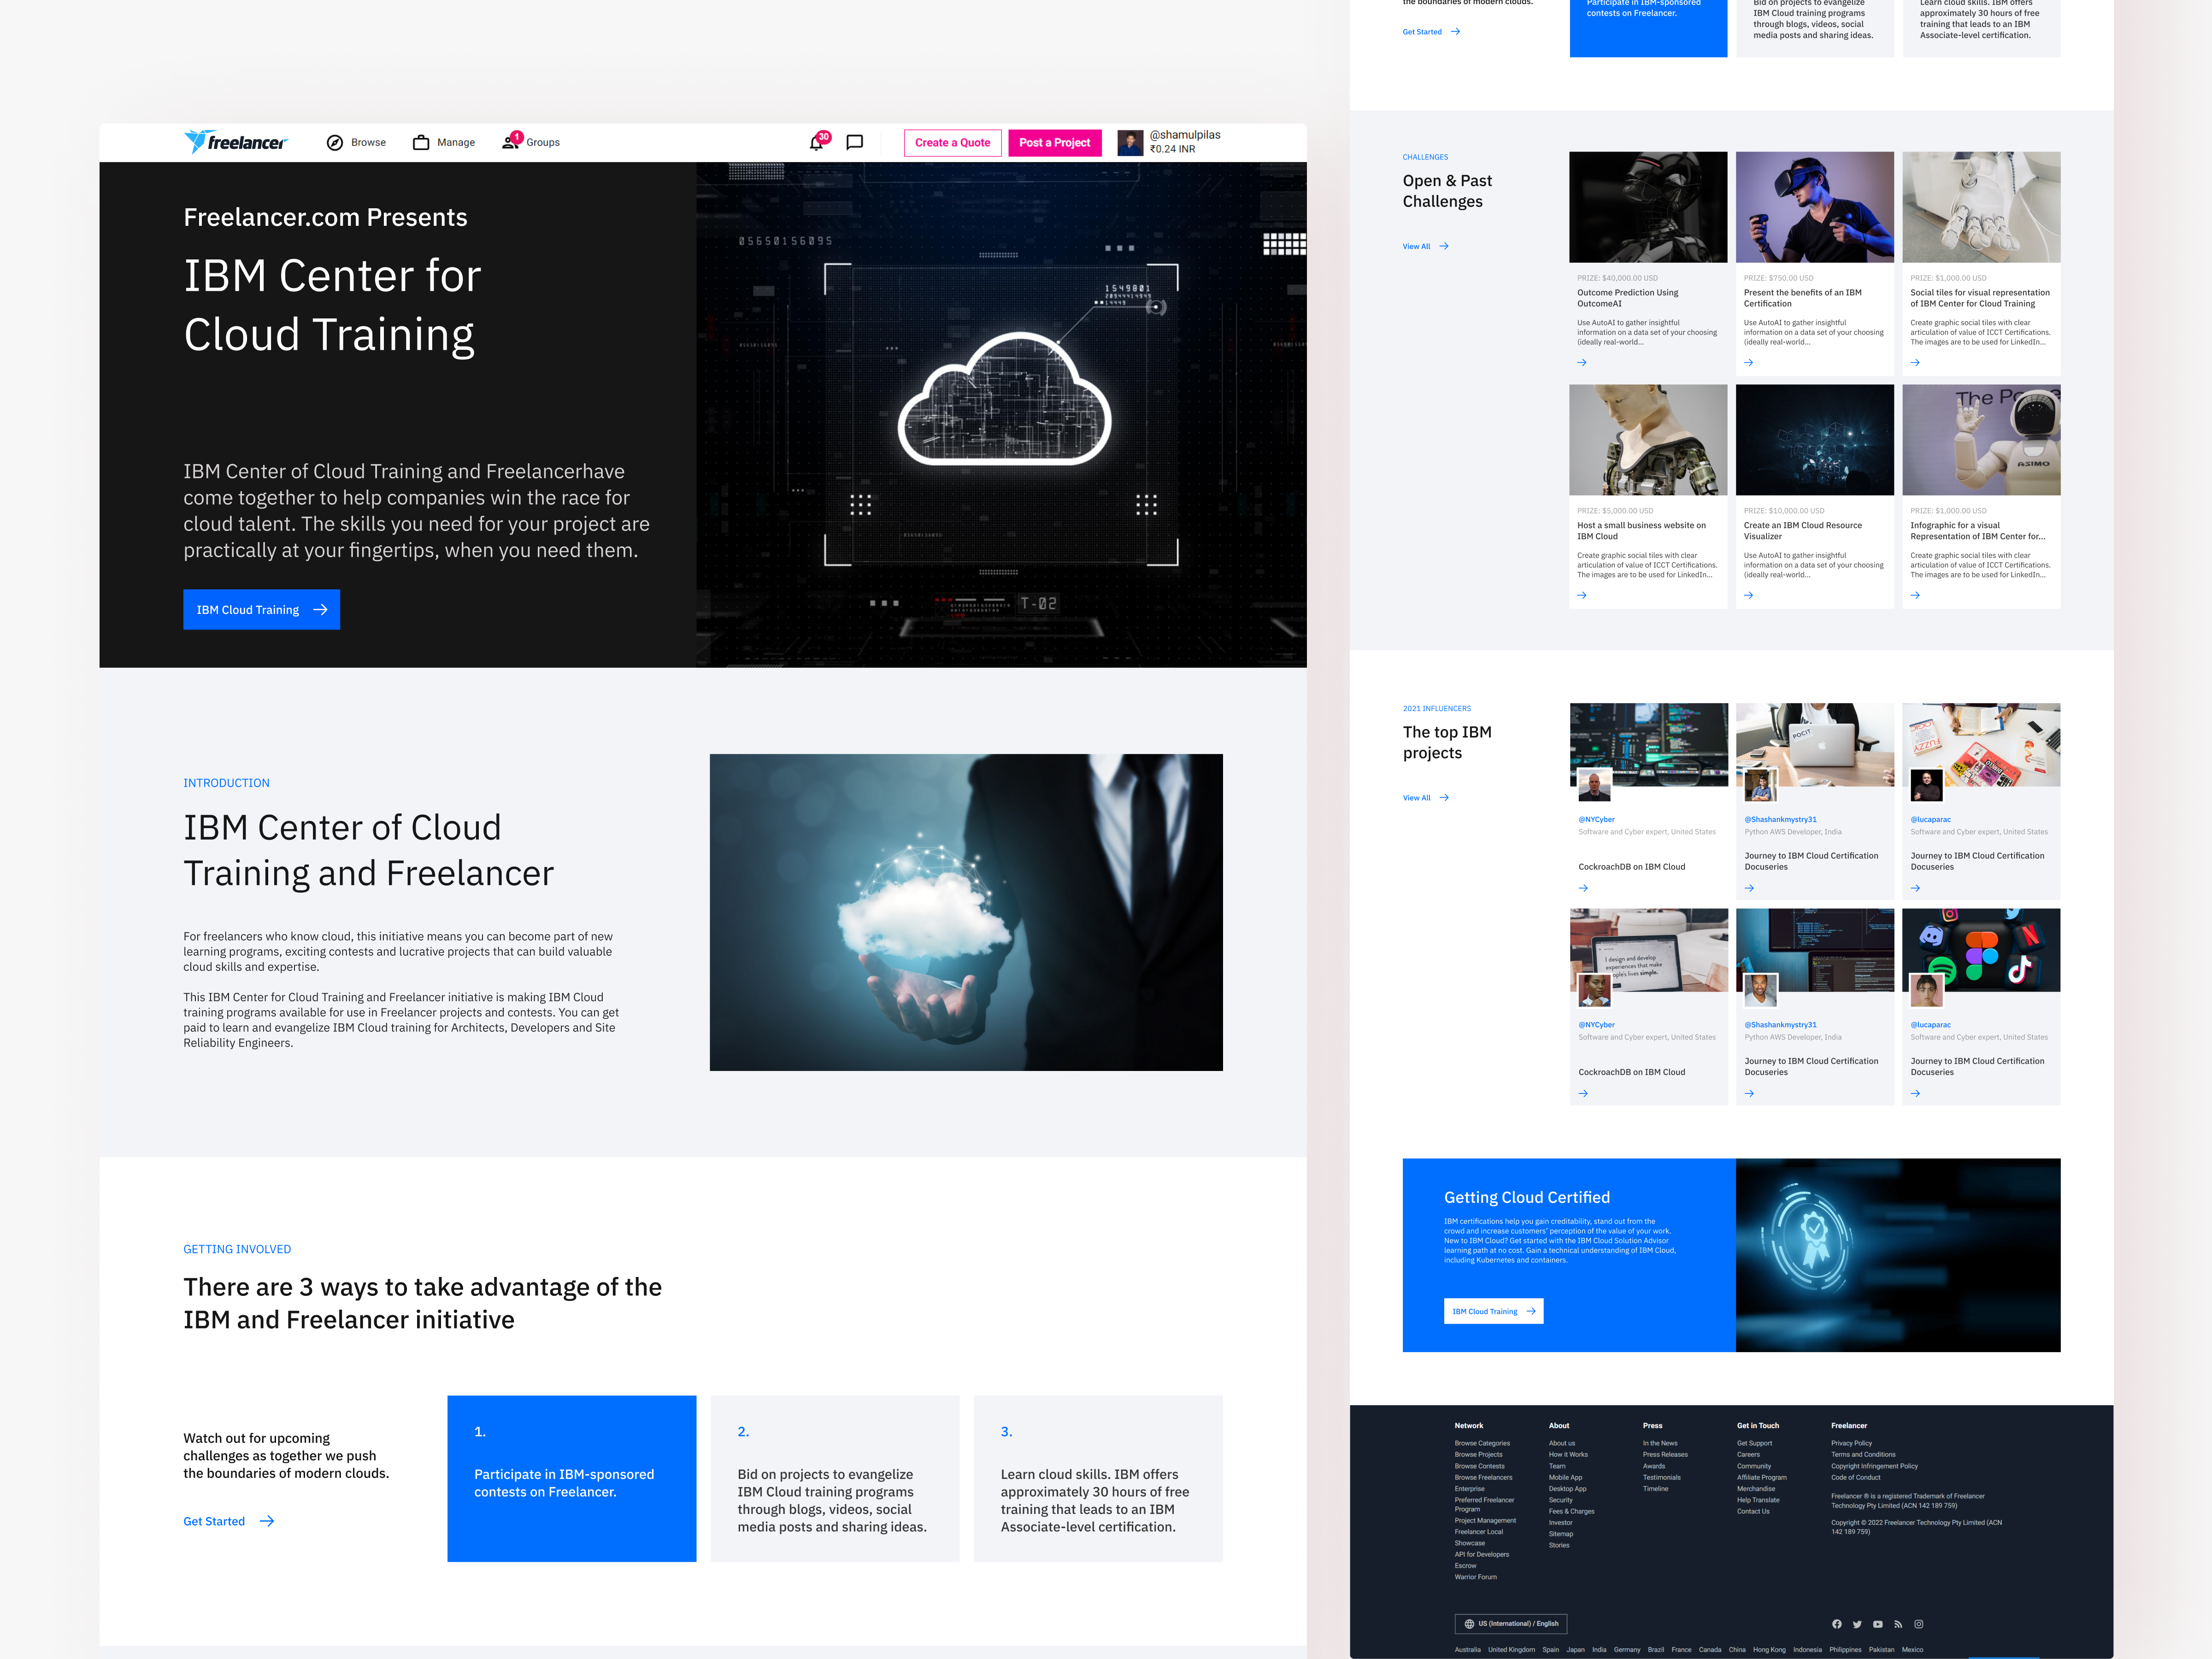Click arrow on Outcome Prediction Using OutcomeAI card
Screen dimensions: 2212x1659
point(1582,362)
